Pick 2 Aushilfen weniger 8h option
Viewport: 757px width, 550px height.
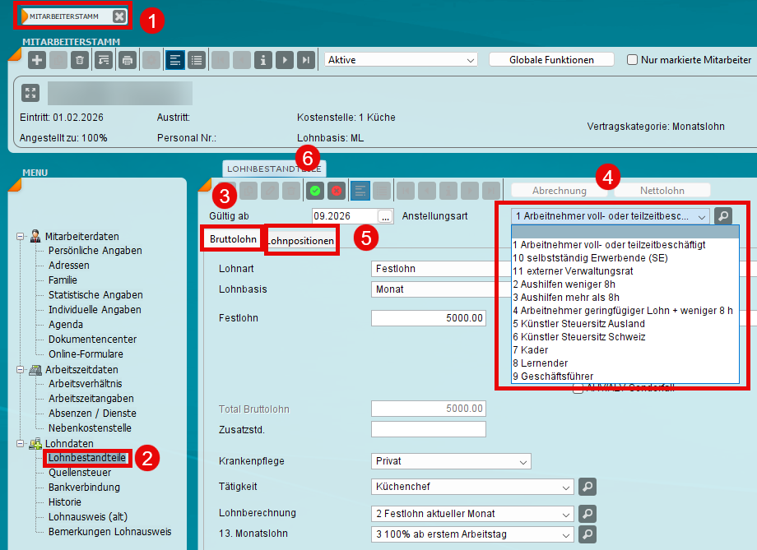point(625,284)
